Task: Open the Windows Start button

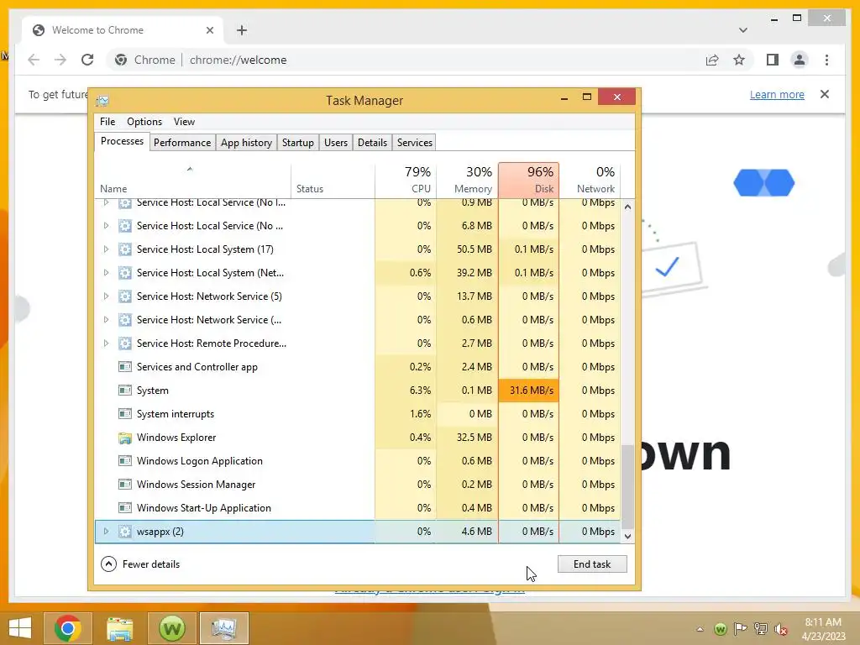Action: point(20,628)
